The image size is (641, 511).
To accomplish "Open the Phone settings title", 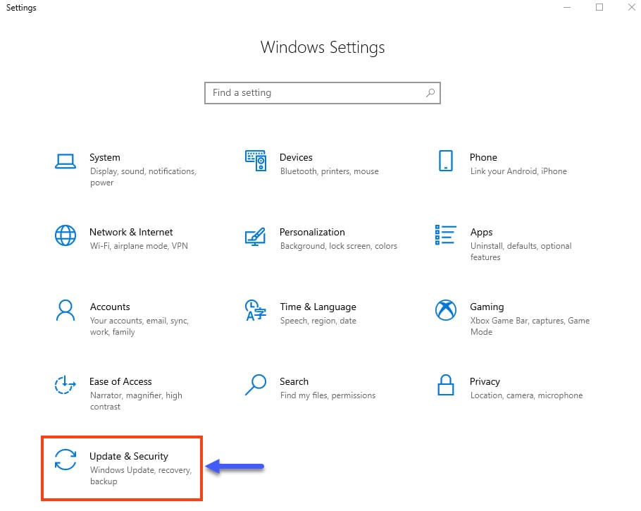I will coord(483,157).
